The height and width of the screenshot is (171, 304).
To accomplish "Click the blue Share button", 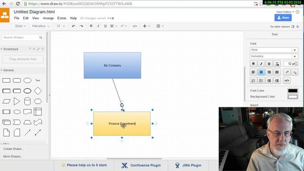I will coord(283,18).
